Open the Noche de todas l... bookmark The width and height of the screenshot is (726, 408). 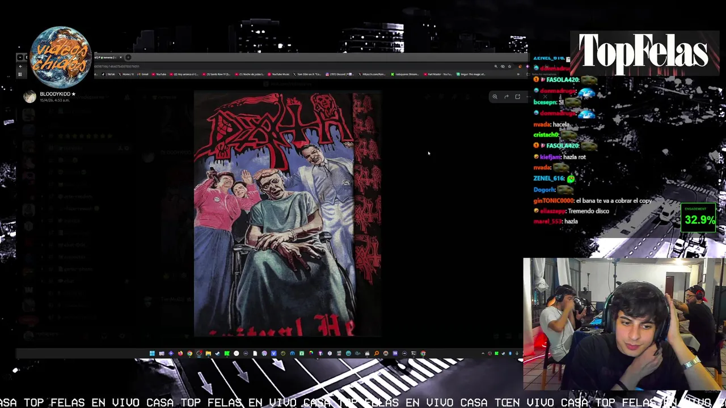tap(250, 74)
